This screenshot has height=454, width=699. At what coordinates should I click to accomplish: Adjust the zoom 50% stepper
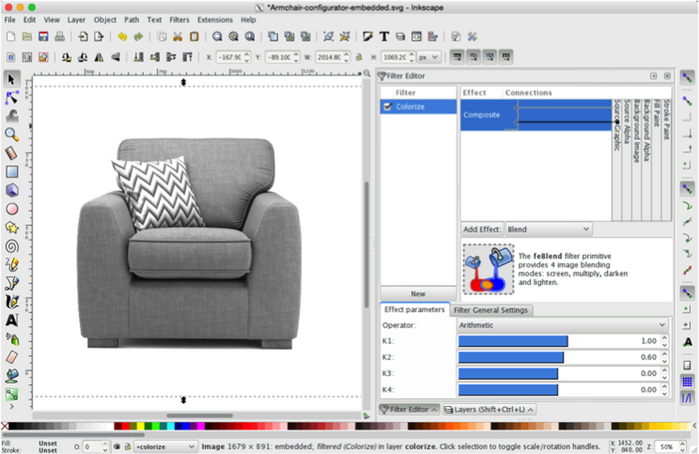pyautogui.click(x=682, y=447)
